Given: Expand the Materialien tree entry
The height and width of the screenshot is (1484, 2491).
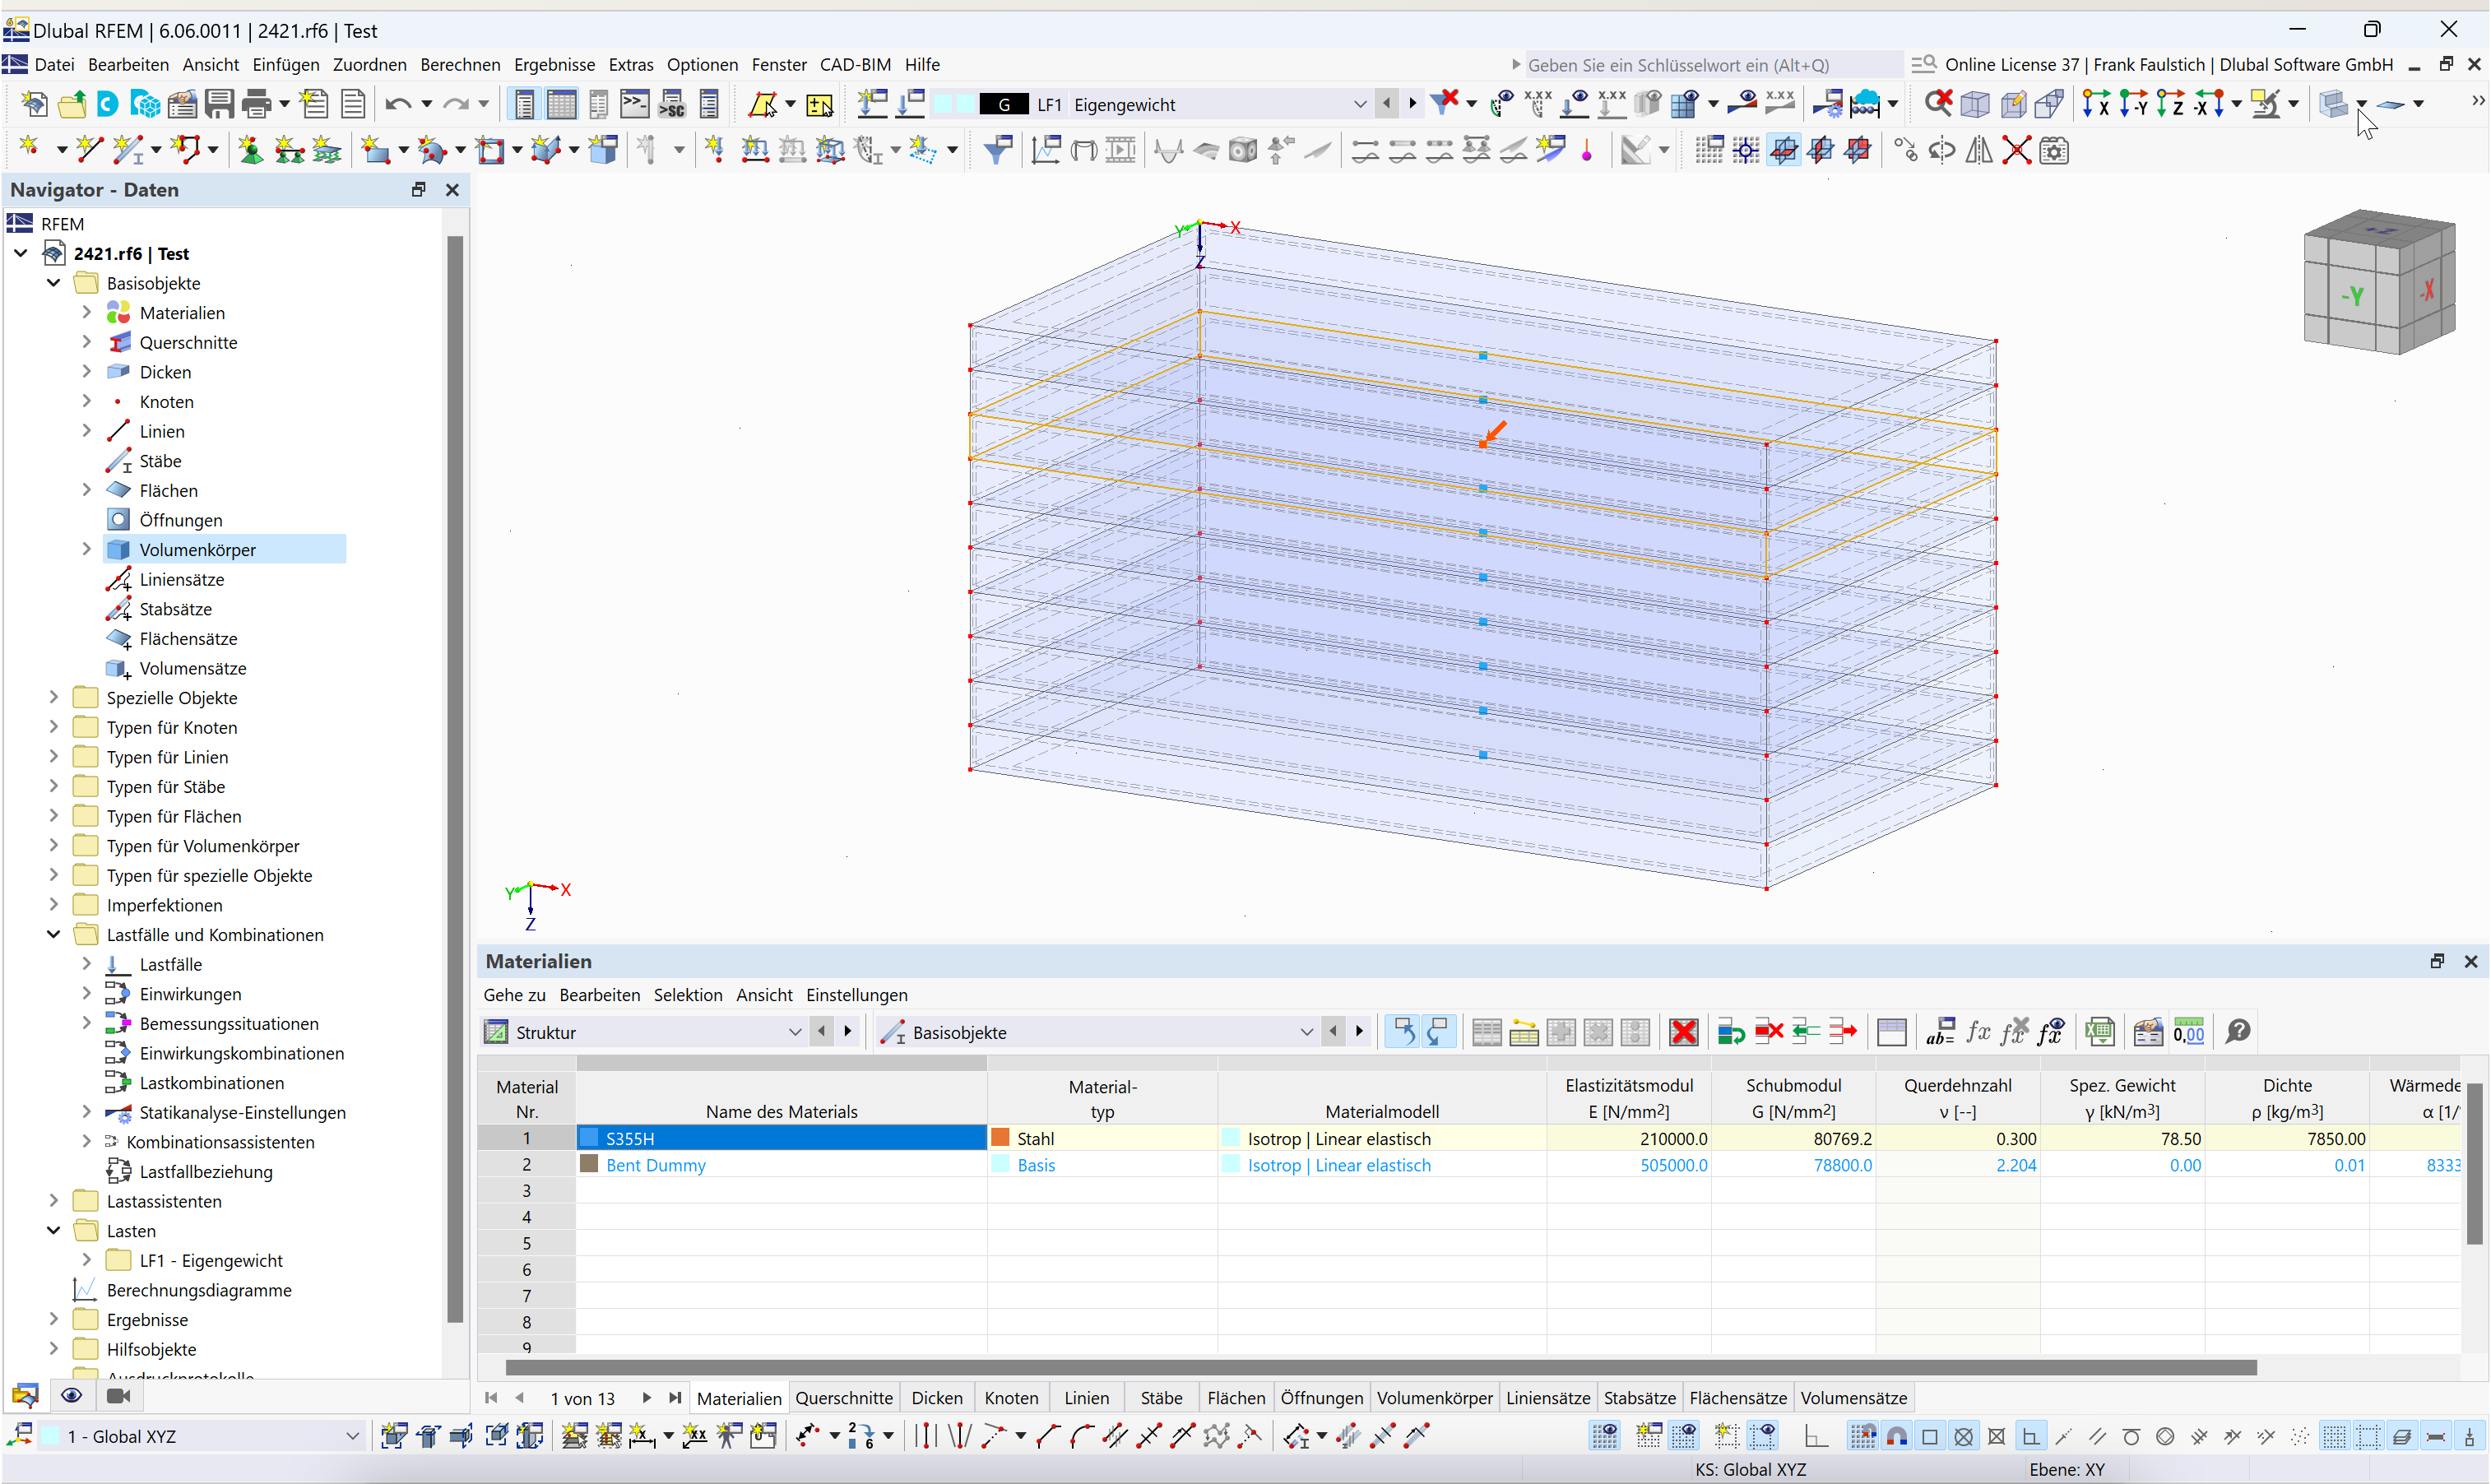Looking at the screenshot, I should tap(87, 312).
